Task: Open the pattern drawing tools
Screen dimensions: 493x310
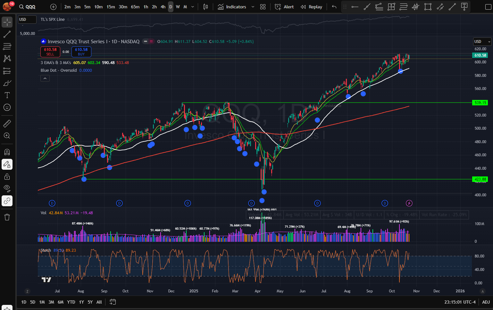Action: point(7,59)
